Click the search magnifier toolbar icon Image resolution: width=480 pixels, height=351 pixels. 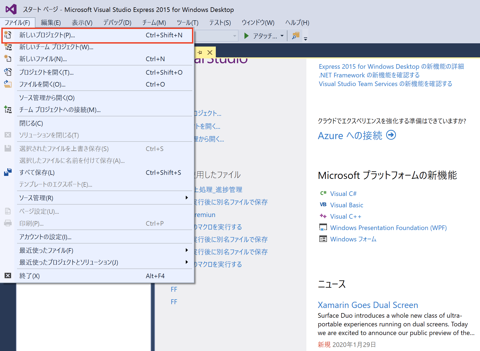coord(296,35)
